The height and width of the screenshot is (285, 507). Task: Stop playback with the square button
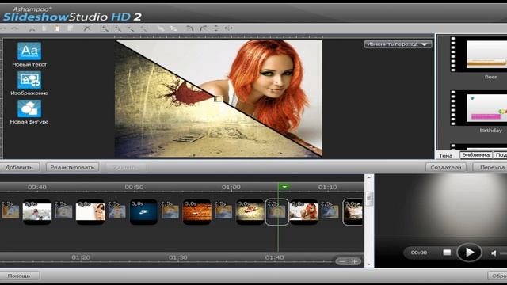pos(447,253)
